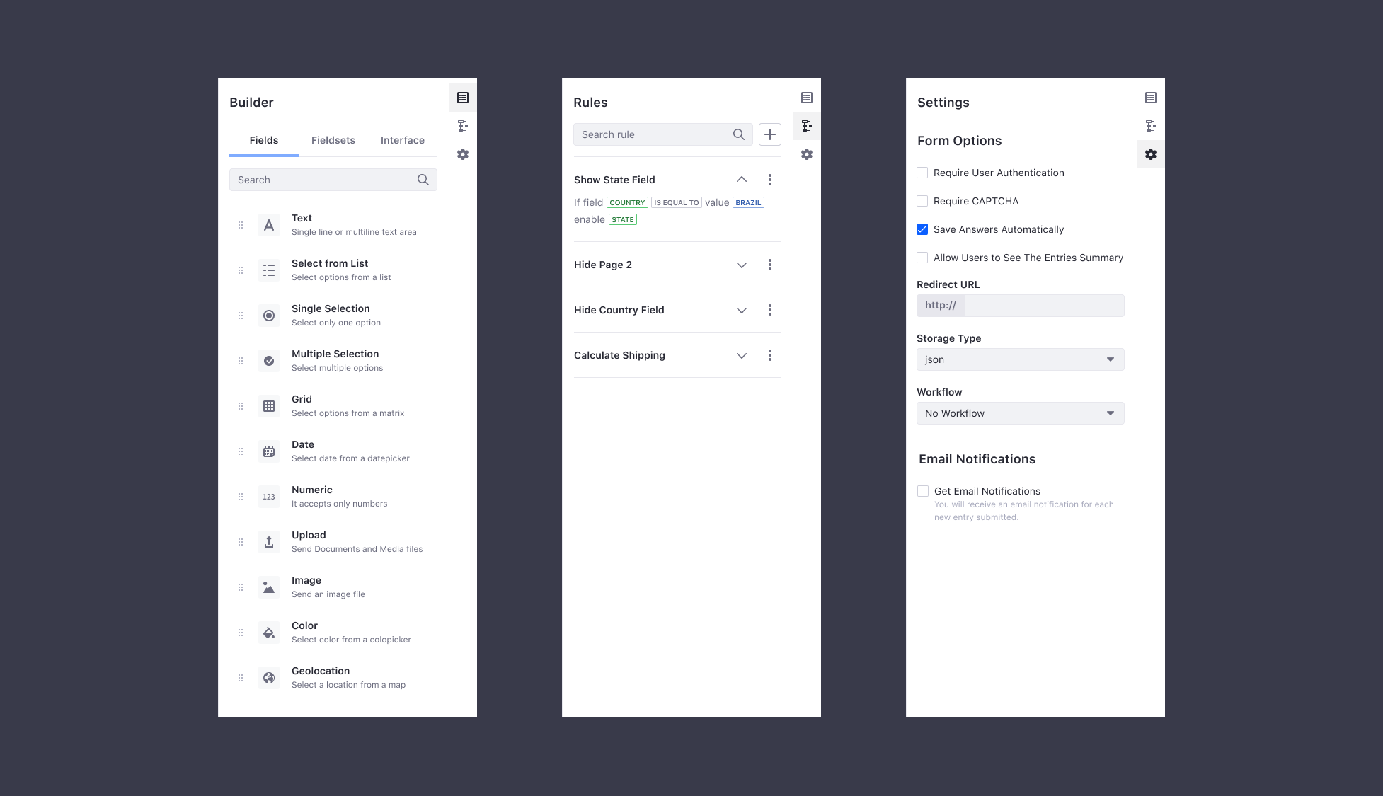Click the Upload field icon
1383x796 pixels.
(269, 542)
